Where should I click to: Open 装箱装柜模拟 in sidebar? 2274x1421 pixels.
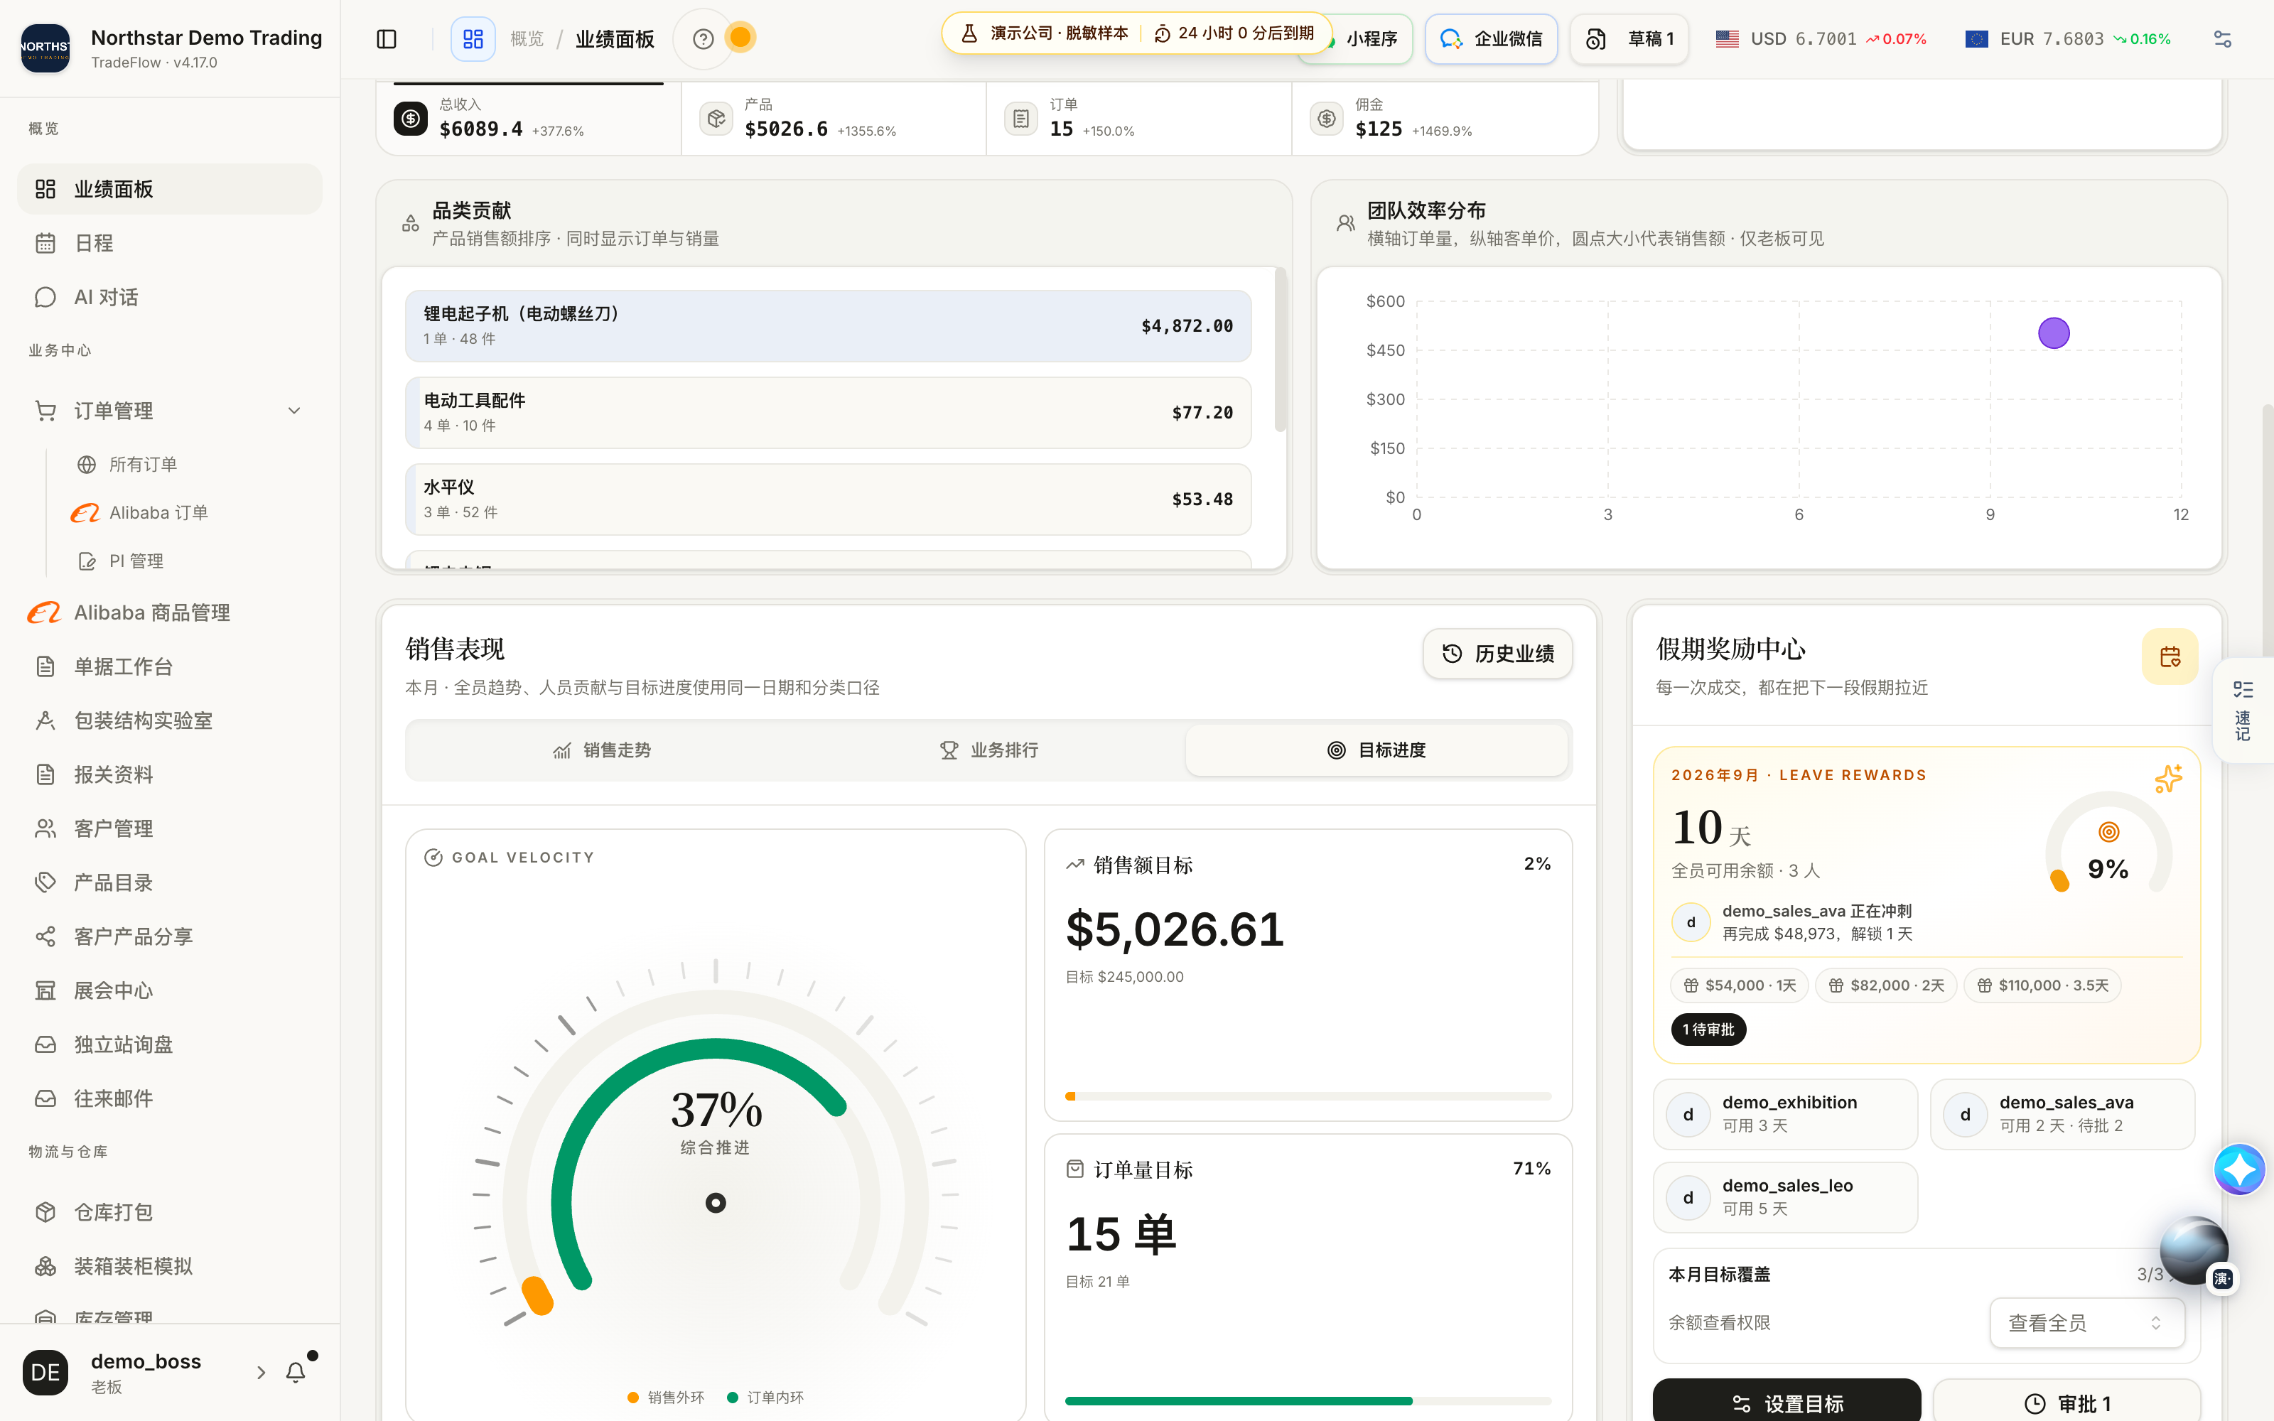coord(169,1266)
